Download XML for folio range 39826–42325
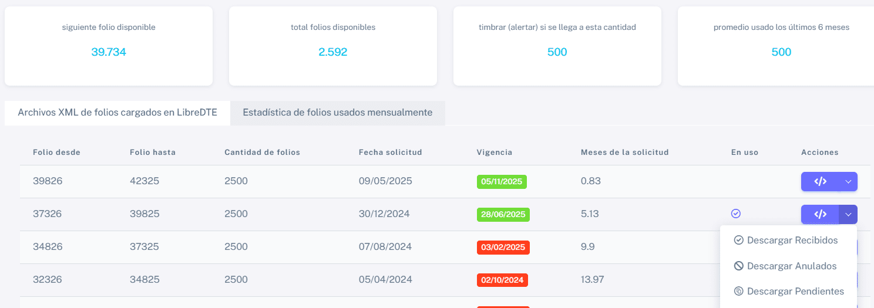Viewport: 874px width, 308px height. [x=820, y=181]
